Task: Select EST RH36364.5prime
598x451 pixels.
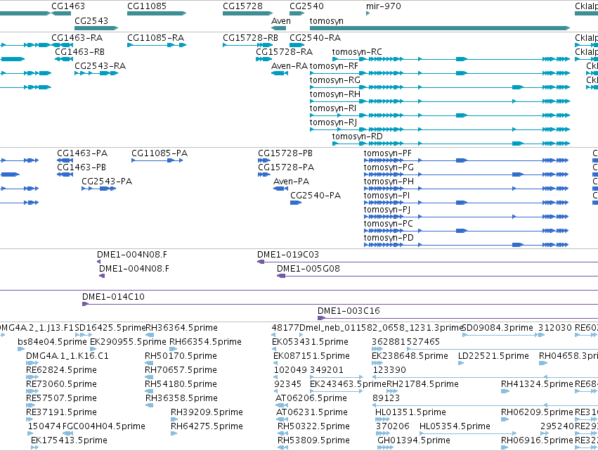Action: (149, 336)
